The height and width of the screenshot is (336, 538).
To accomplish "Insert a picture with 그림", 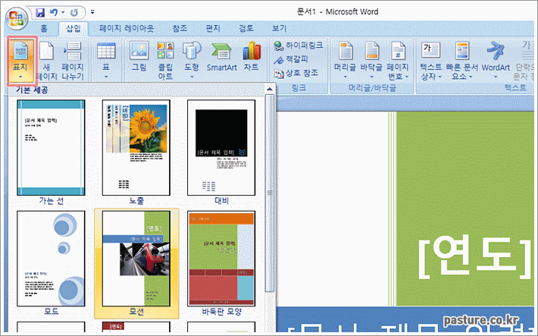I will (139, 57).
